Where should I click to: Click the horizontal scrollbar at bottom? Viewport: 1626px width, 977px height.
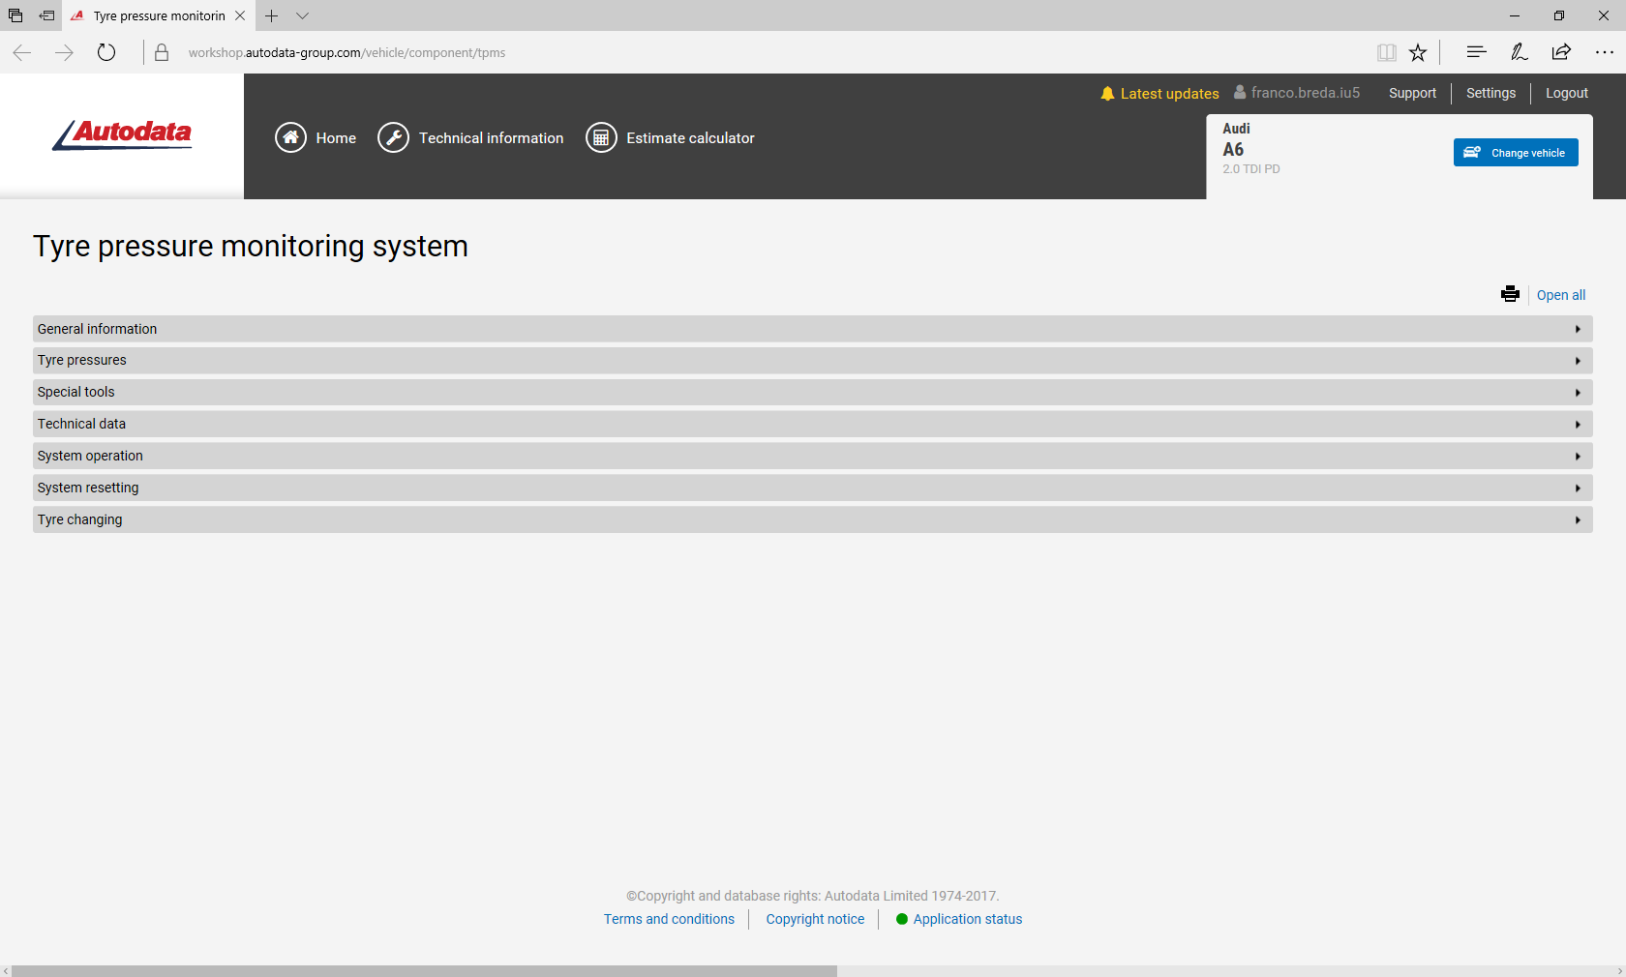point(424,970)
